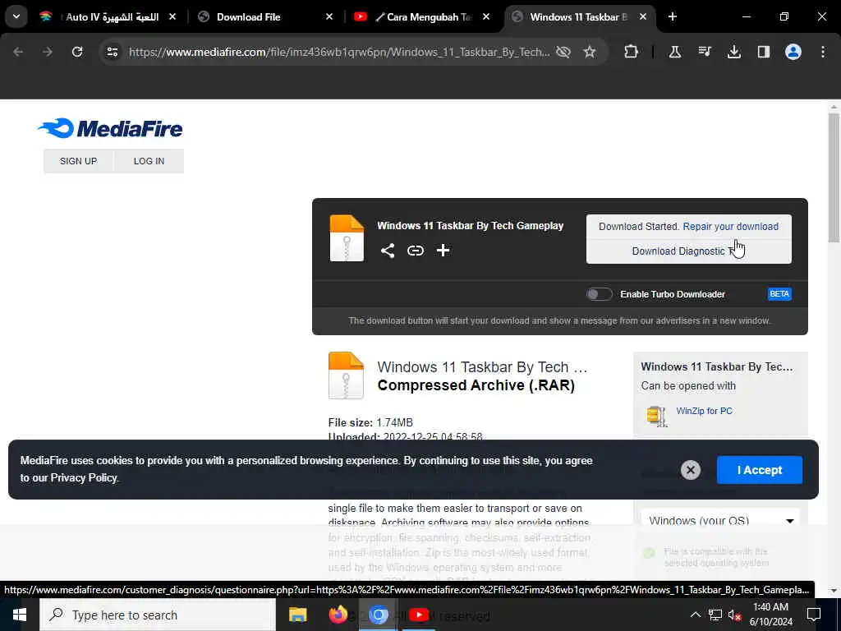Click the network status tray icon
841x631 pixels.
(x=715, y=615)
